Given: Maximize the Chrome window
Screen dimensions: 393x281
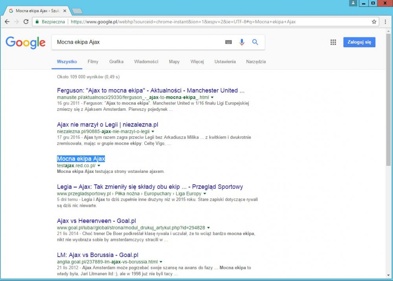Looking at the screenshot, I should pyautogui.click(x=373, y=3).
